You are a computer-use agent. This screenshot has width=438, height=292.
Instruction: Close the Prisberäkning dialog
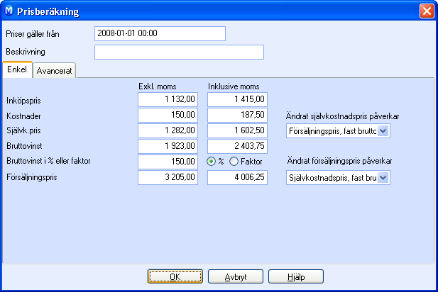click(427, 11)
